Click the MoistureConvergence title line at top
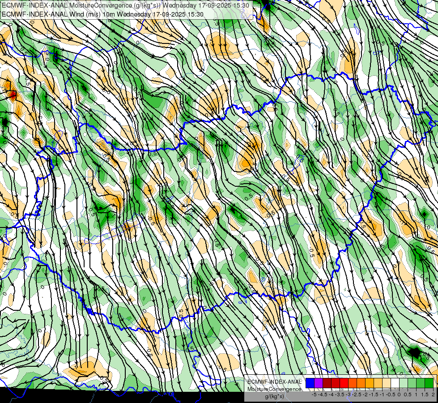Screen dimensions: 438x403 pos(125,5)
